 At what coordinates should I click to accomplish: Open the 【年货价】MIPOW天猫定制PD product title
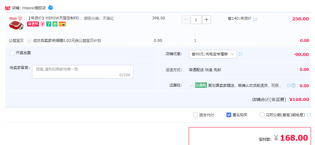click(55, 18)
